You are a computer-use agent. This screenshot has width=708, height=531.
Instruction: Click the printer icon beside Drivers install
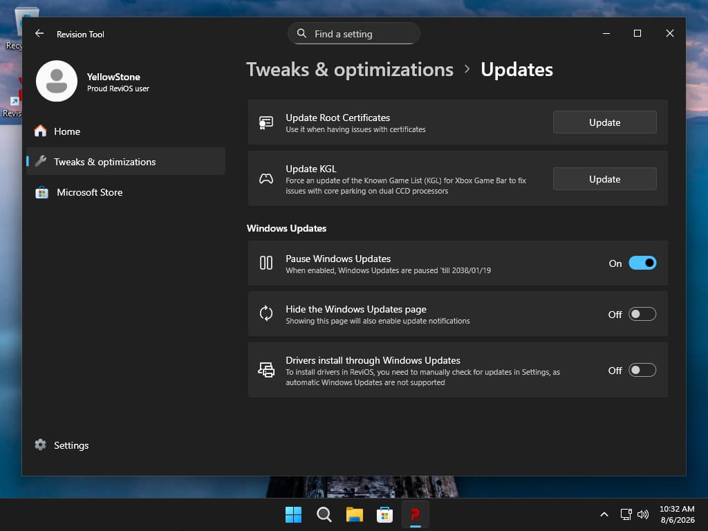tap(266, 370)
